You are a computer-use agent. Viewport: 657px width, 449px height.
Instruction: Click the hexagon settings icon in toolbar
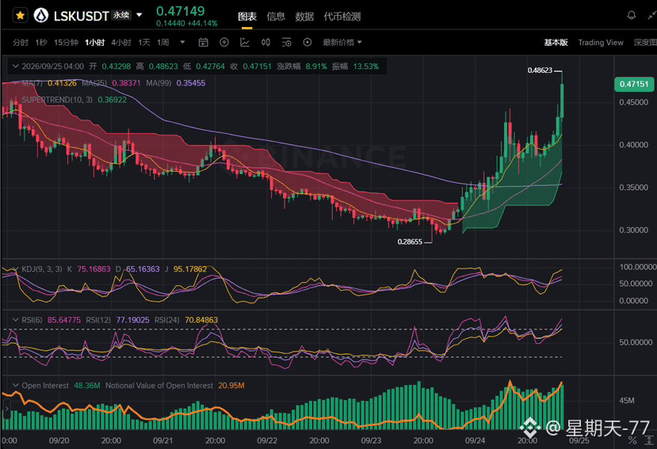[x=307, y=42]
